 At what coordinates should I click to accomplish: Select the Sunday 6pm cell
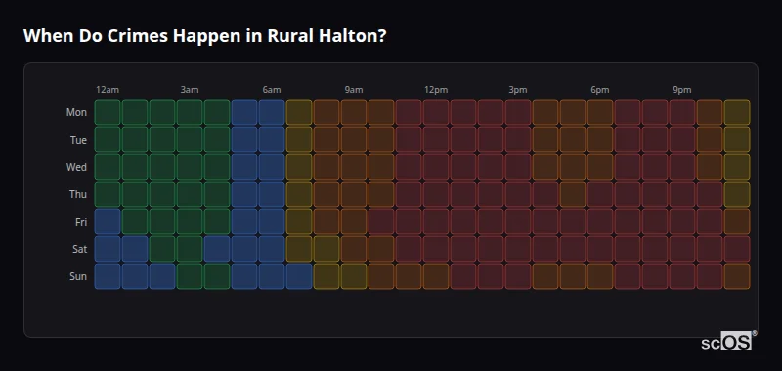600,276
